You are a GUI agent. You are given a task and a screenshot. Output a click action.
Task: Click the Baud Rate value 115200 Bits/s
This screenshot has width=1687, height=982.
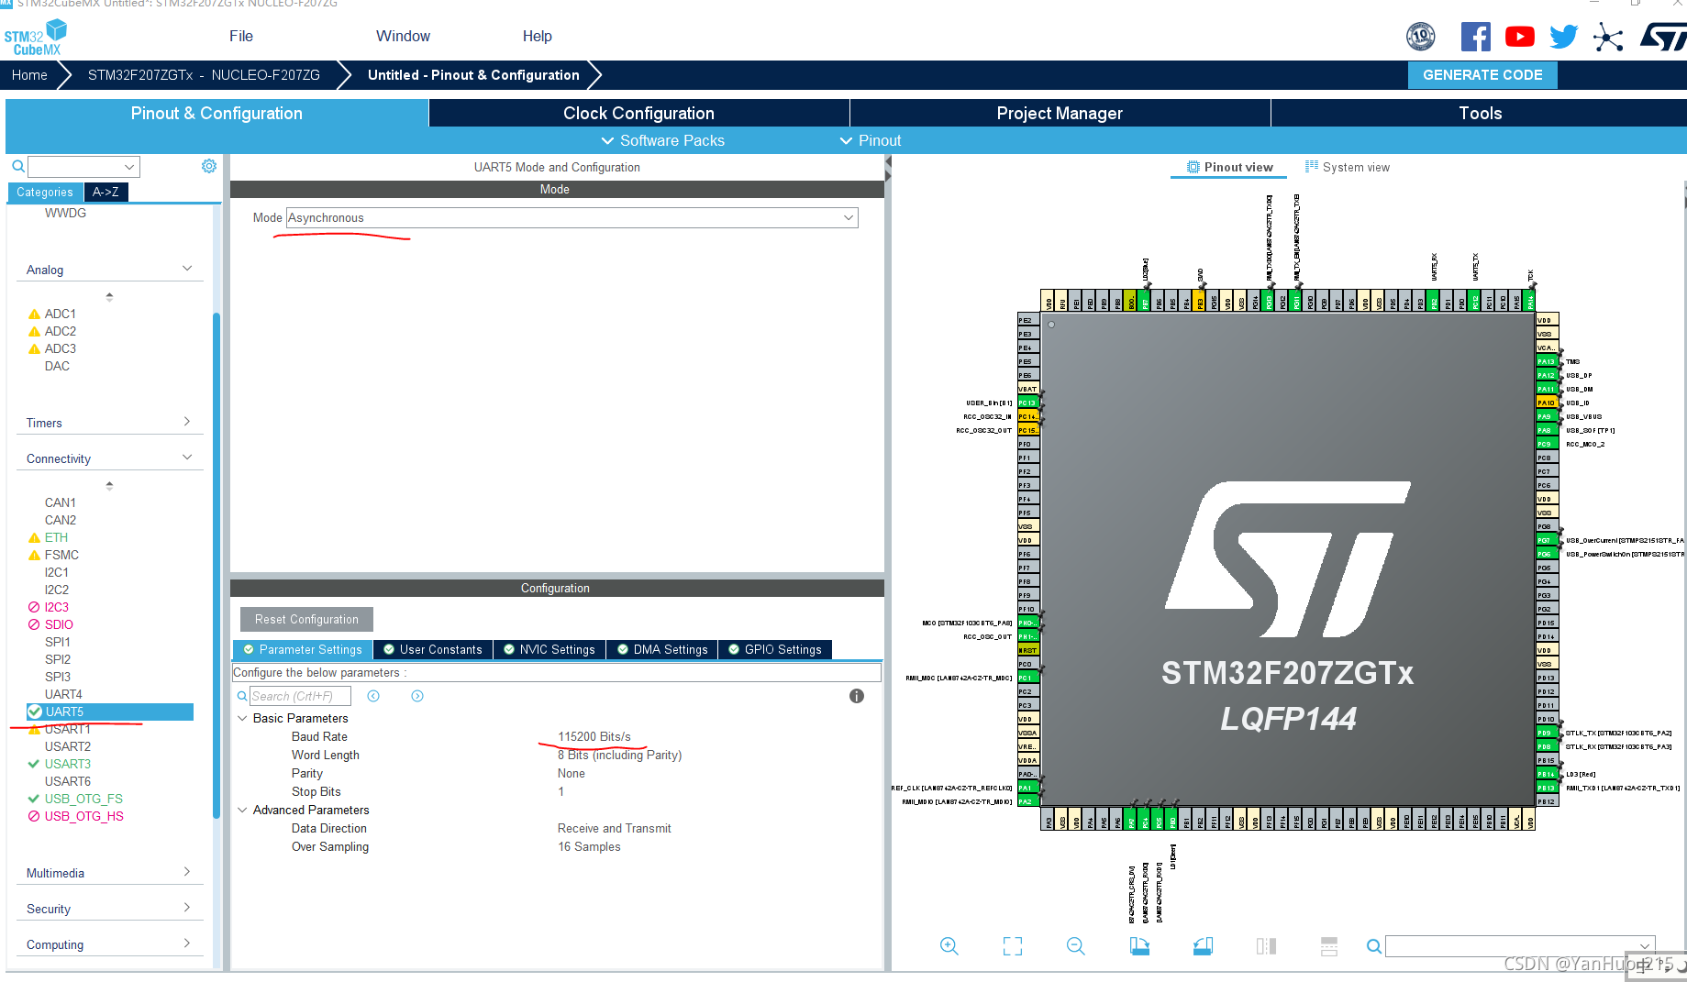coord(594,736)
